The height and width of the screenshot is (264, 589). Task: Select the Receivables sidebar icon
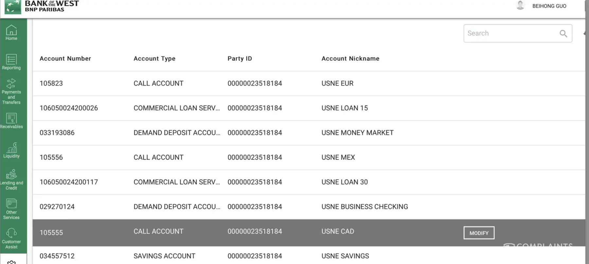click(11, 118)
